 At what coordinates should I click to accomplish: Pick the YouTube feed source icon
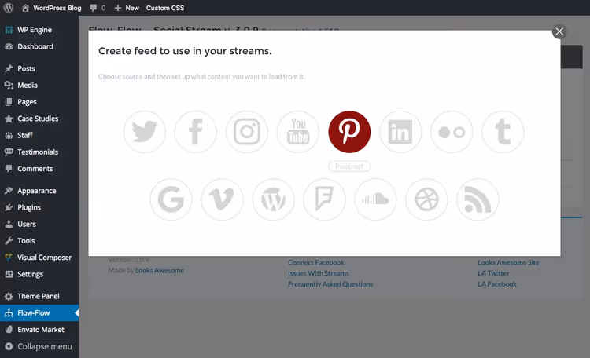(298, 132)
